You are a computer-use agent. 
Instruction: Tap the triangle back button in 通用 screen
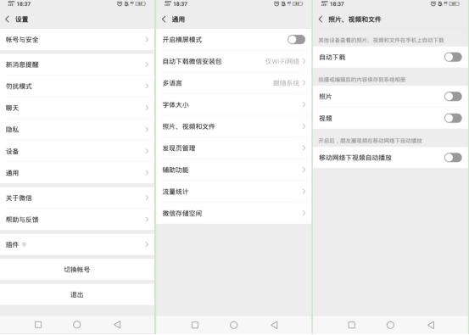pos(274,325)
